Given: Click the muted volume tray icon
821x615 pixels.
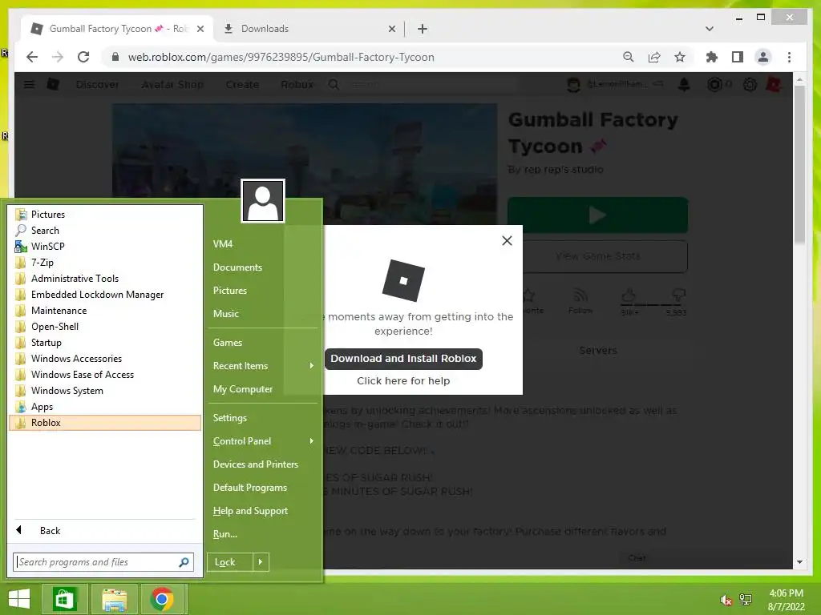Looking at the screenshot, I should click(x=726, y=600).
